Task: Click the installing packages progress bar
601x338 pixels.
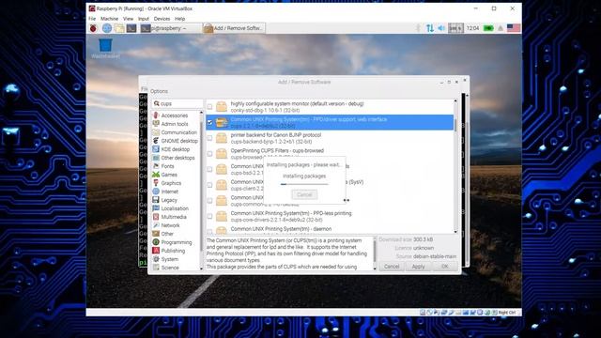Action: point(304,184)
